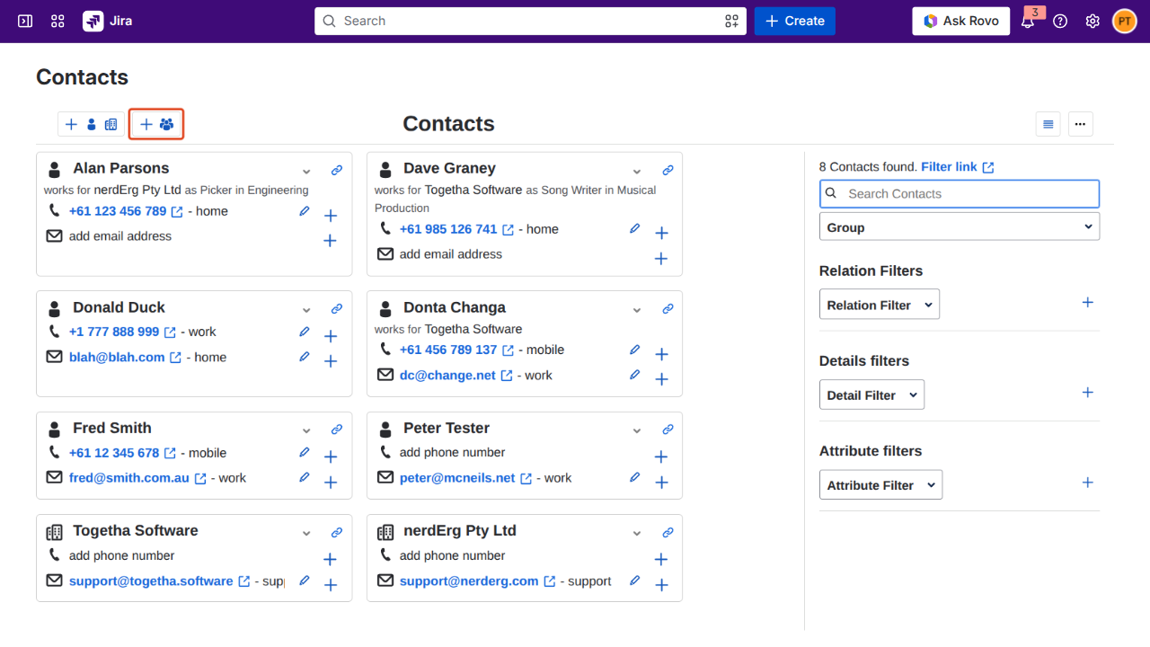Add email plus on Fred Smith card
Viewport: 1150px width, 647px height.
[330, 483]
